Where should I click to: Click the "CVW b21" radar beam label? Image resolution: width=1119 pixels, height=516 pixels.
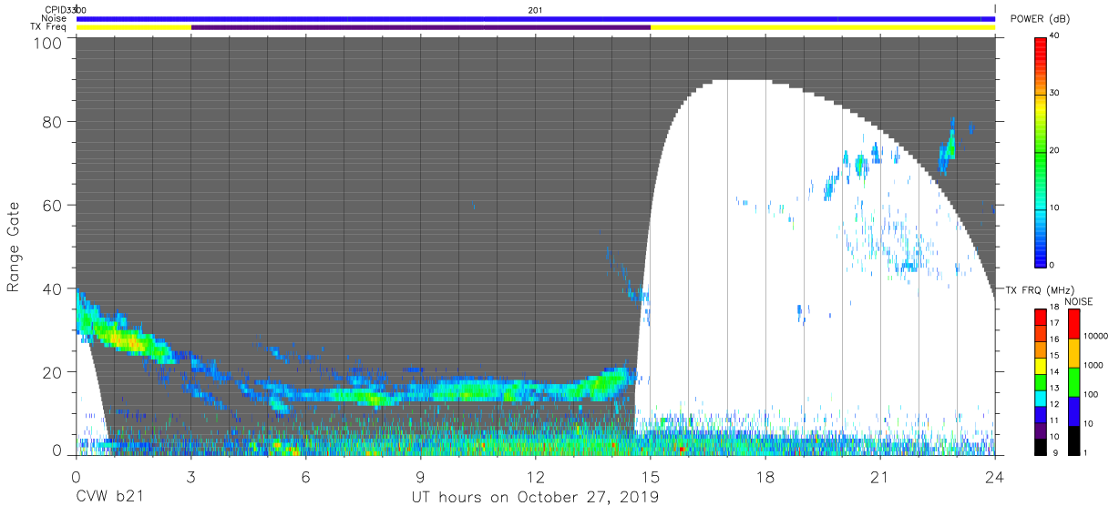[108, 497]
